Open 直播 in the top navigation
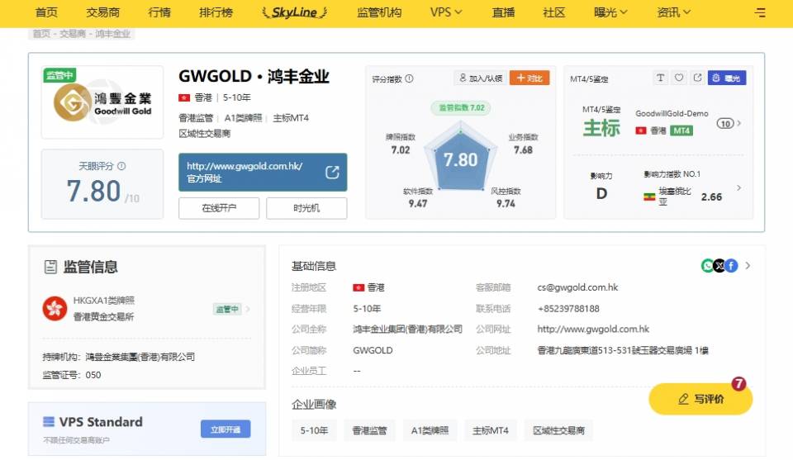The image size is (793, 460). [503, 12]
